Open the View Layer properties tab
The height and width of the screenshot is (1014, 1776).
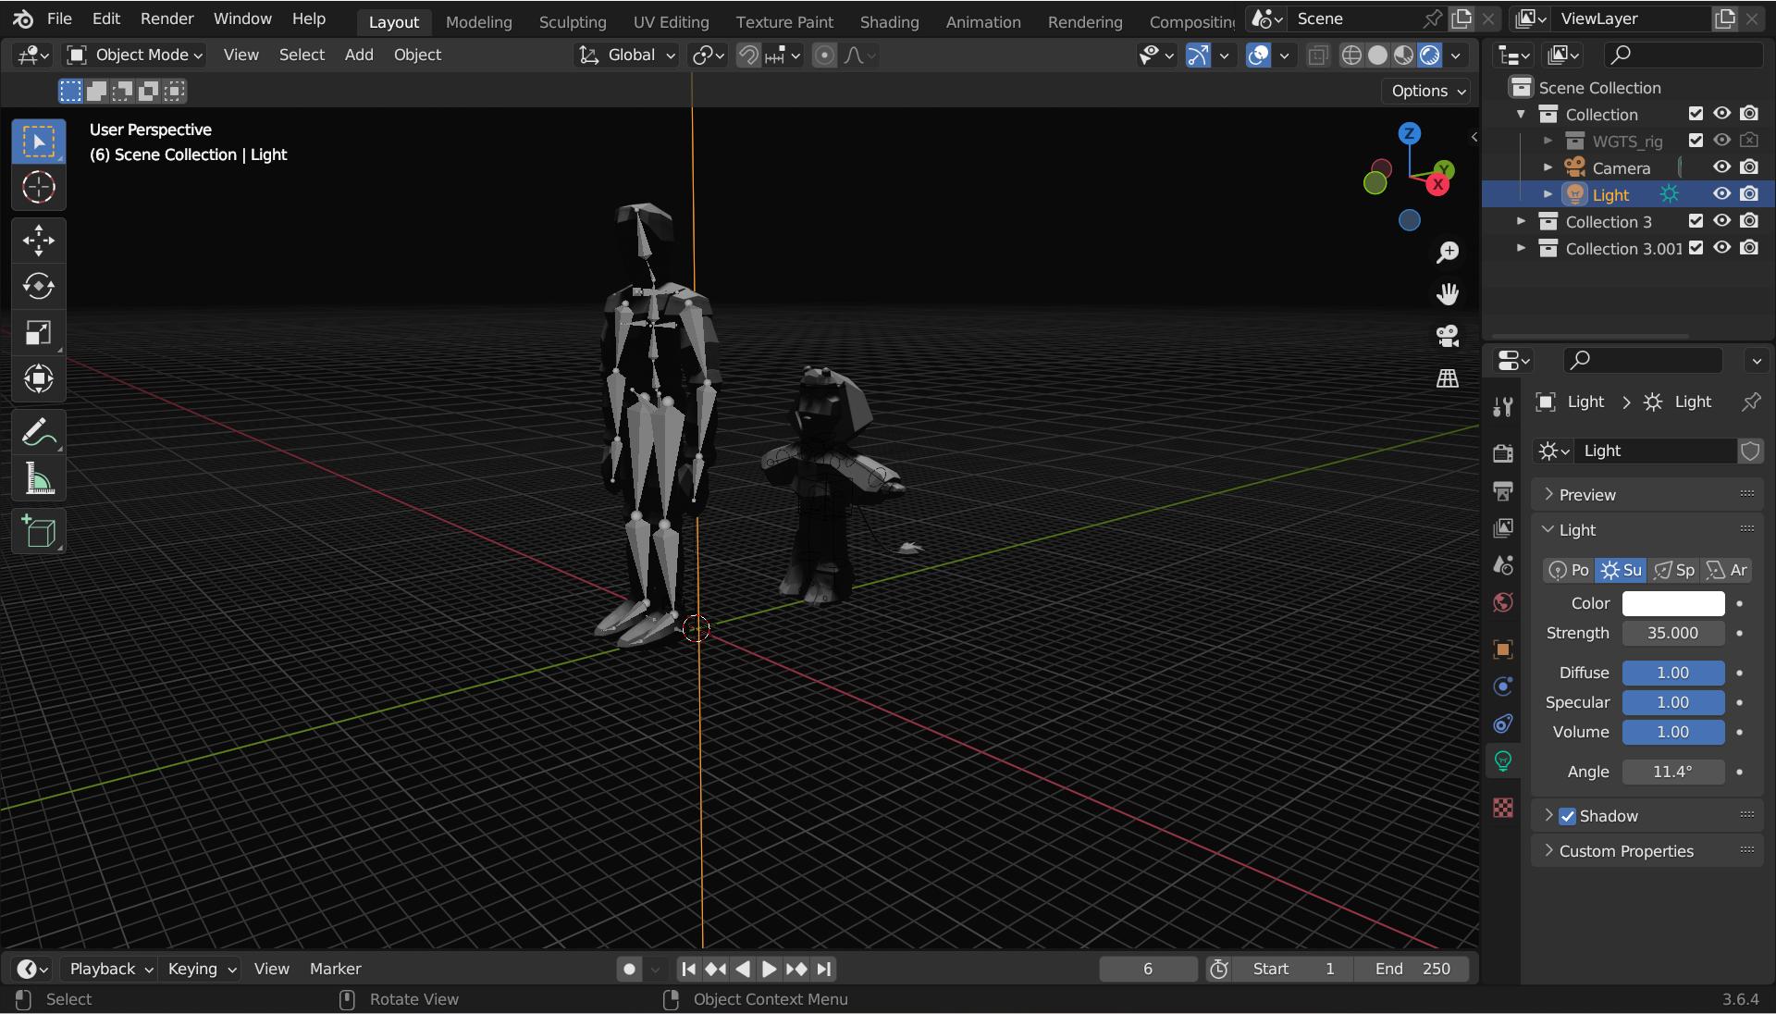1503,527
